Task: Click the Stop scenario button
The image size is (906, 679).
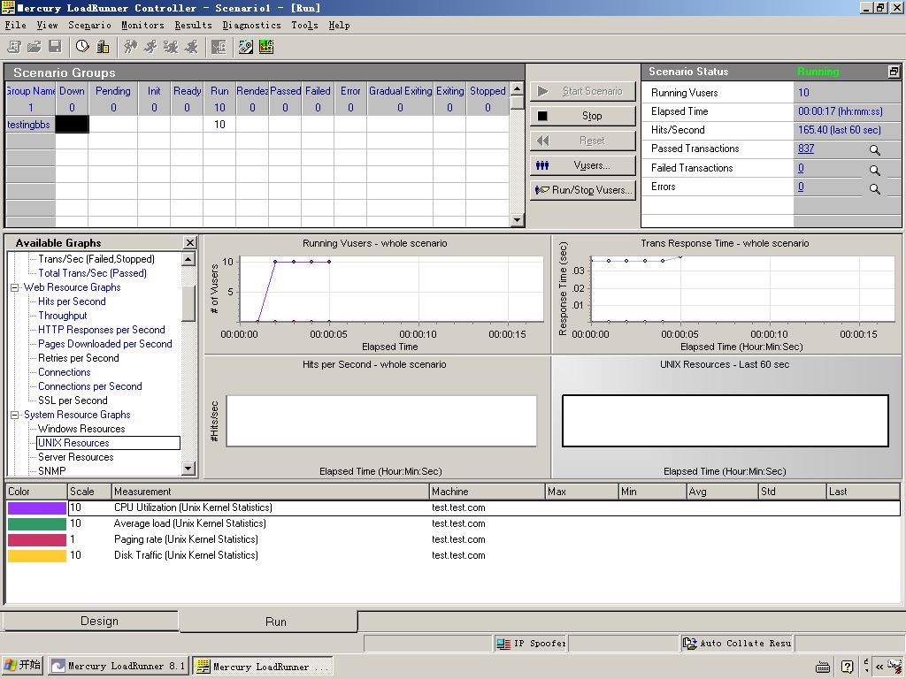Action: [582, 116]
